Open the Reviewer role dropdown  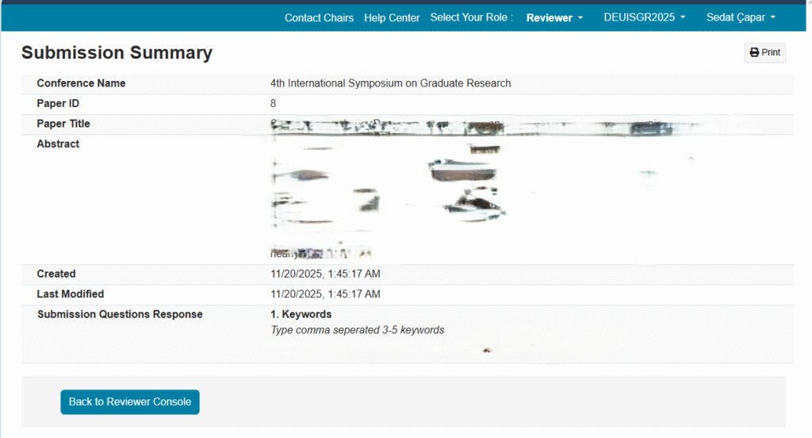554,17
